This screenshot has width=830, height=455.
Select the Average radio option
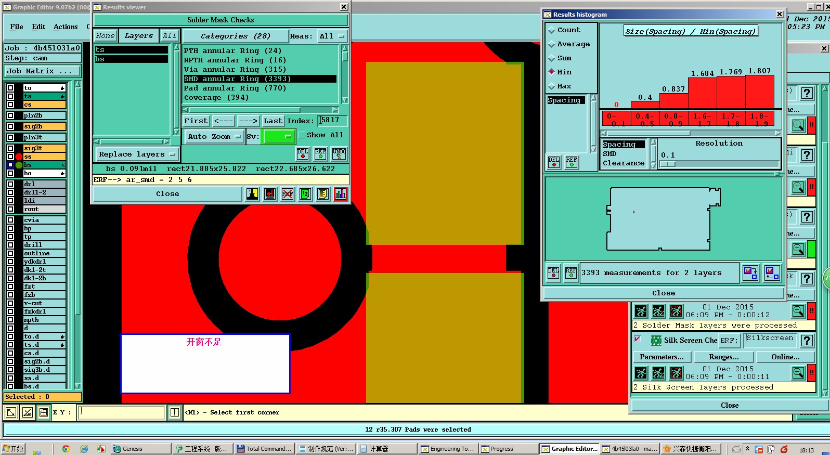coord(552,44)
